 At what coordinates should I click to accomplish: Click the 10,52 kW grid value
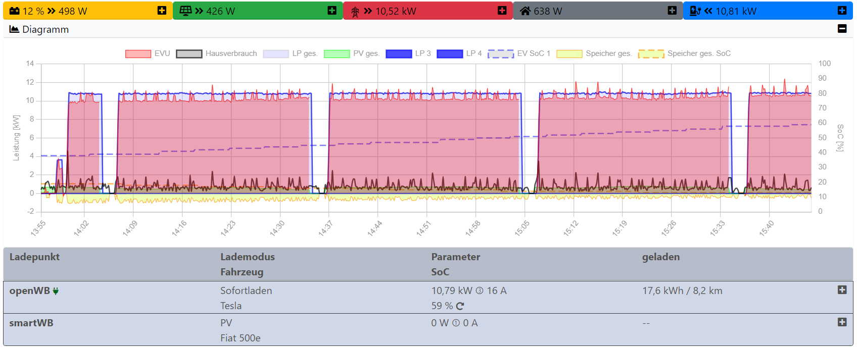[396, 11]
